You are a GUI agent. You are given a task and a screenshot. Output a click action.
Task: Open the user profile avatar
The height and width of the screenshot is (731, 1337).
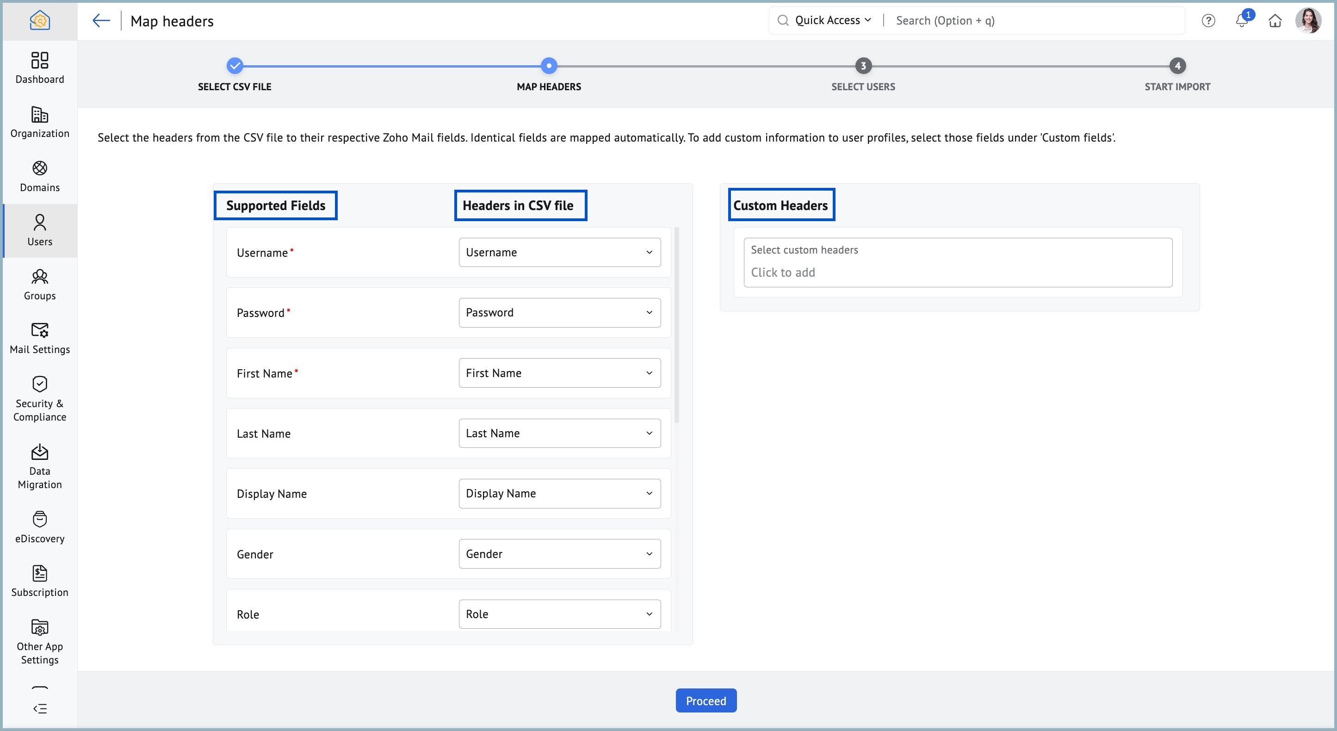click(x=1308, y=21)
